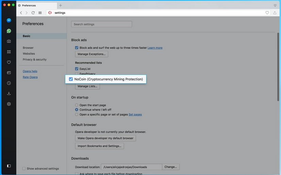Open the Browser settings section

28,48
